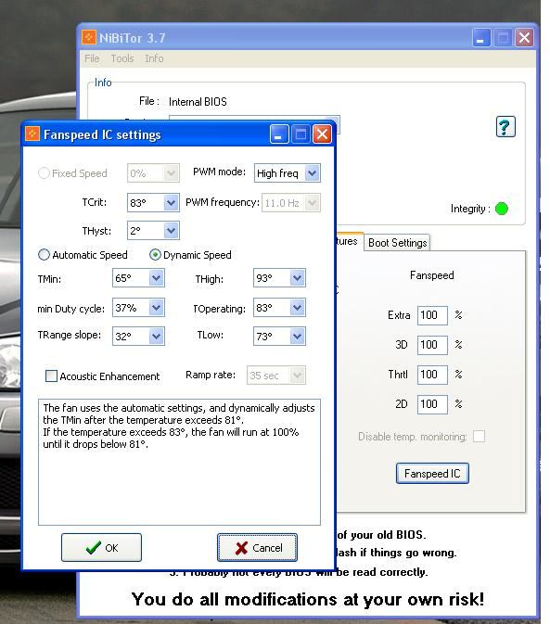The height and width of the screenshot is (624, 550).
Task: Expand the TMin dropdown
Action: click(157, 278)
